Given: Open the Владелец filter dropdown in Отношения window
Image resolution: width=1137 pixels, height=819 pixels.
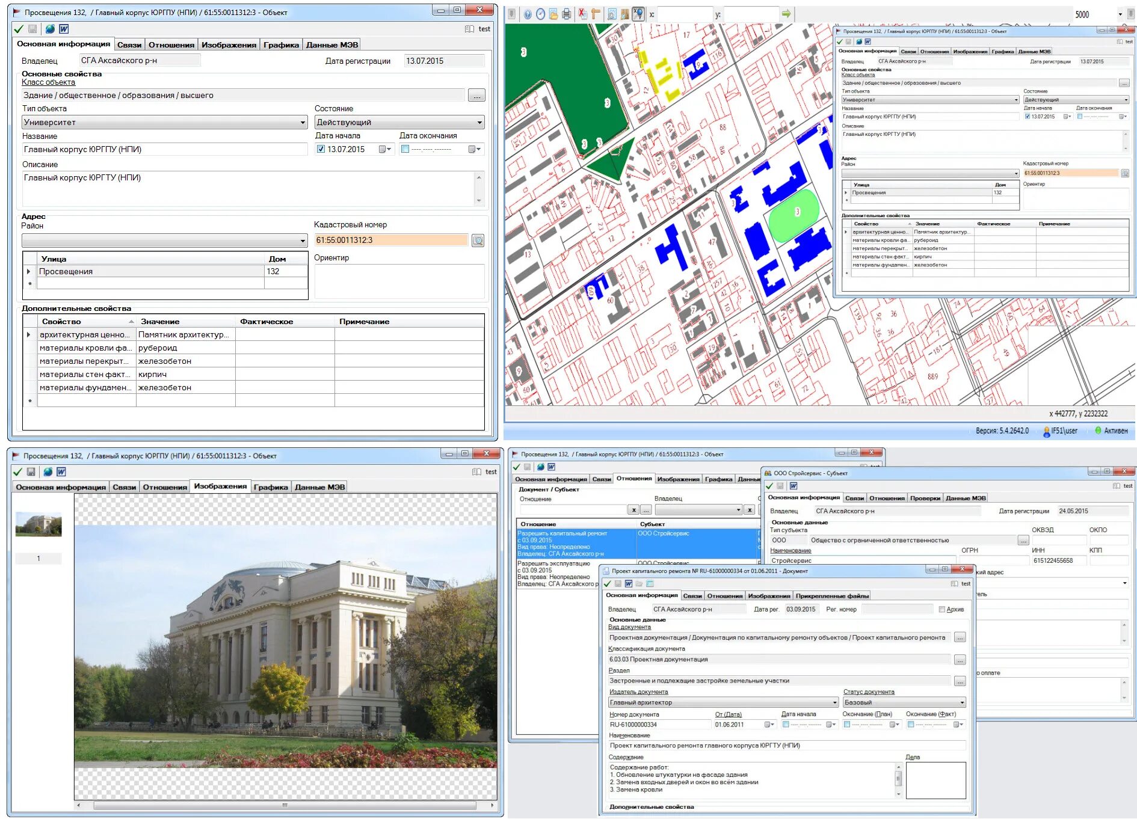Looking at the screenshot, I should pos(738,510).
